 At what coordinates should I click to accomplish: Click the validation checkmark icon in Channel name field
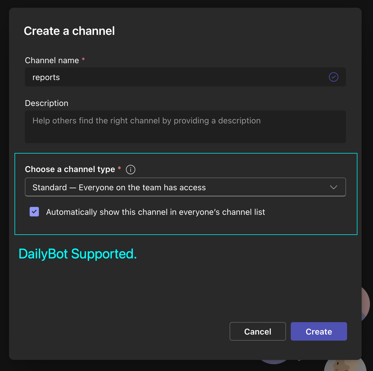pos(333,77)
